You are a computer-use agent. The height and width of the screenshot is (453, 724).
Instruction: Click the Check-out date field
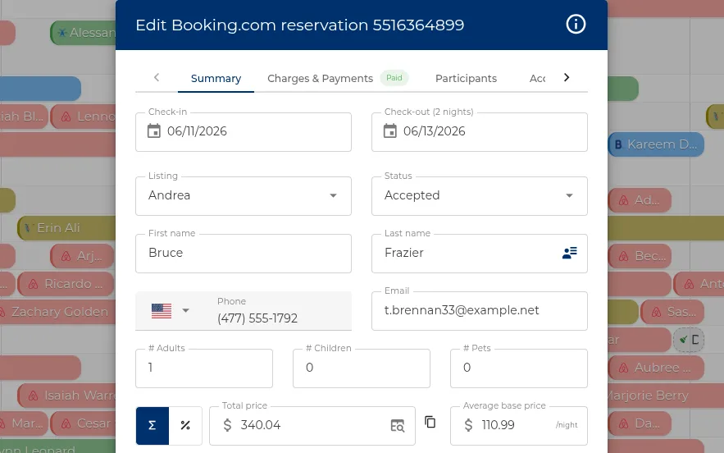point(480,132)
